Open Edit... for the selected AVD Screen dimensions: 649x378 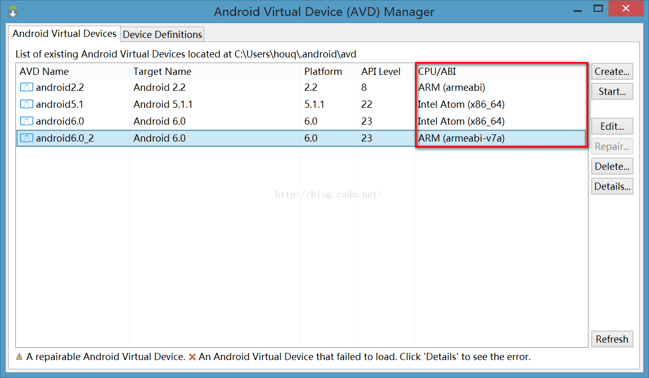[612, 126]
